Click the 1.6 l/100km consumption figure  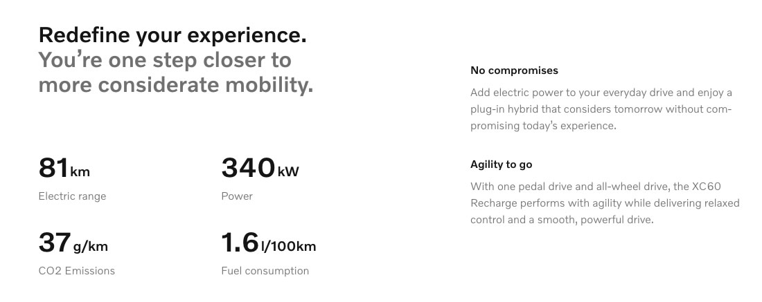click(269, 243)
